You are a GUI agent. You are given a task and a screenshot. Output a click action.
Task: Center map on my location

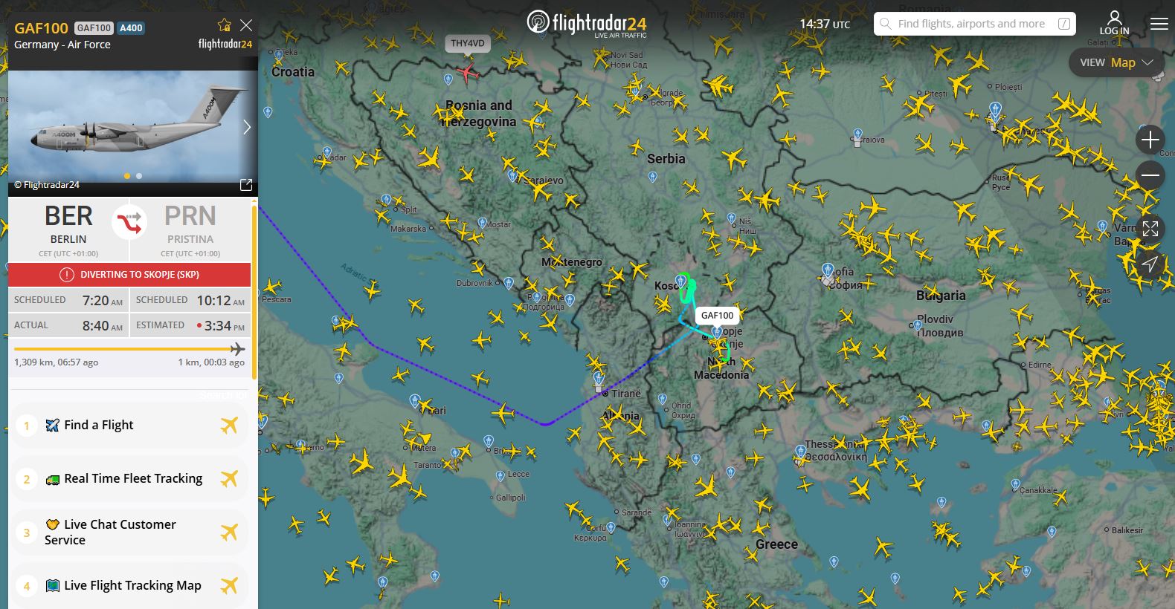click(x=1150, y=264)
